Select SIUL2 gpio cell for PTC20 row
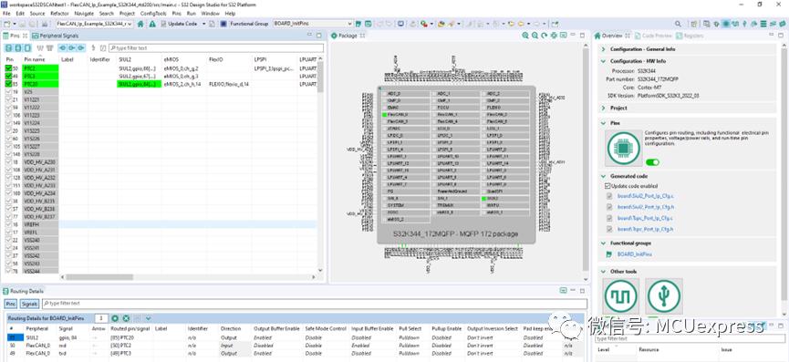Viewport: 789px width, 362px height. coord(140,84)
